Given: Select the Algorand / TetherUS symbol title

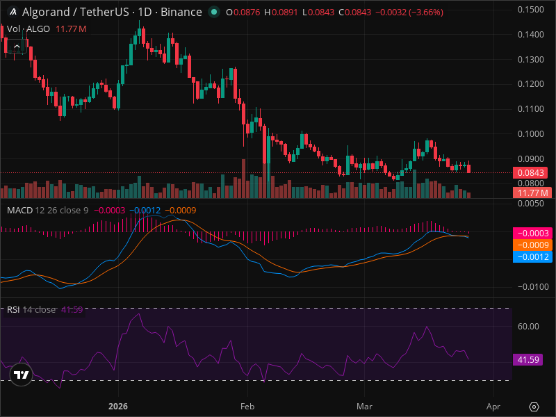Looking at the screenshot, I should 112,12.
